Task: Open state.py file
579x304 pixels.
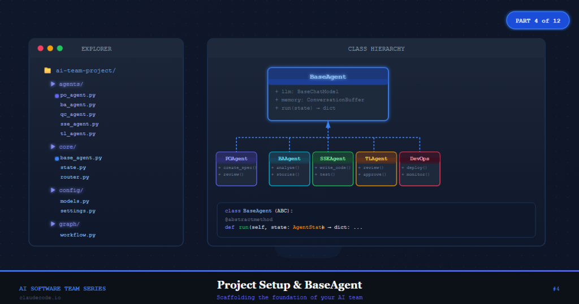Action: pyautogui.click(x=73, y=167)
